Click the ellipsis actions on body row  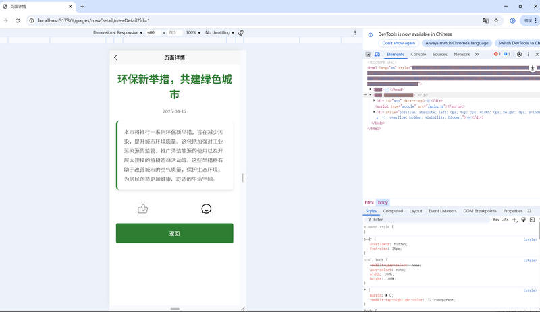(x=365, y=95)
